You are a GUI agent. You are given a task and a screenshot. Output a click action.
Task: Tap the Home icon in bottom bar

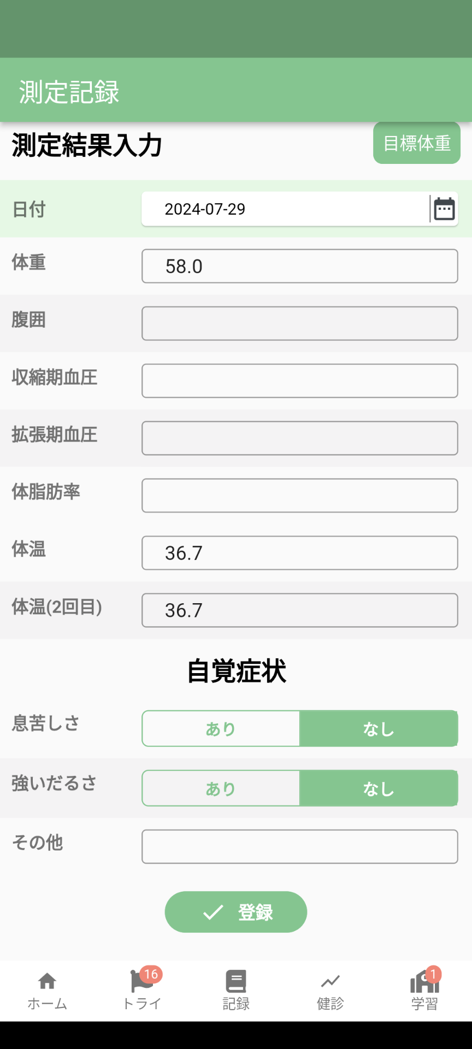[x=47, y=981]
